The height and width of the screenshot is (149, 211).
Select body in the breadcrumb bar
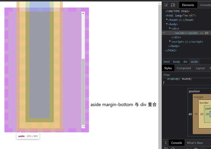(176, 62)
